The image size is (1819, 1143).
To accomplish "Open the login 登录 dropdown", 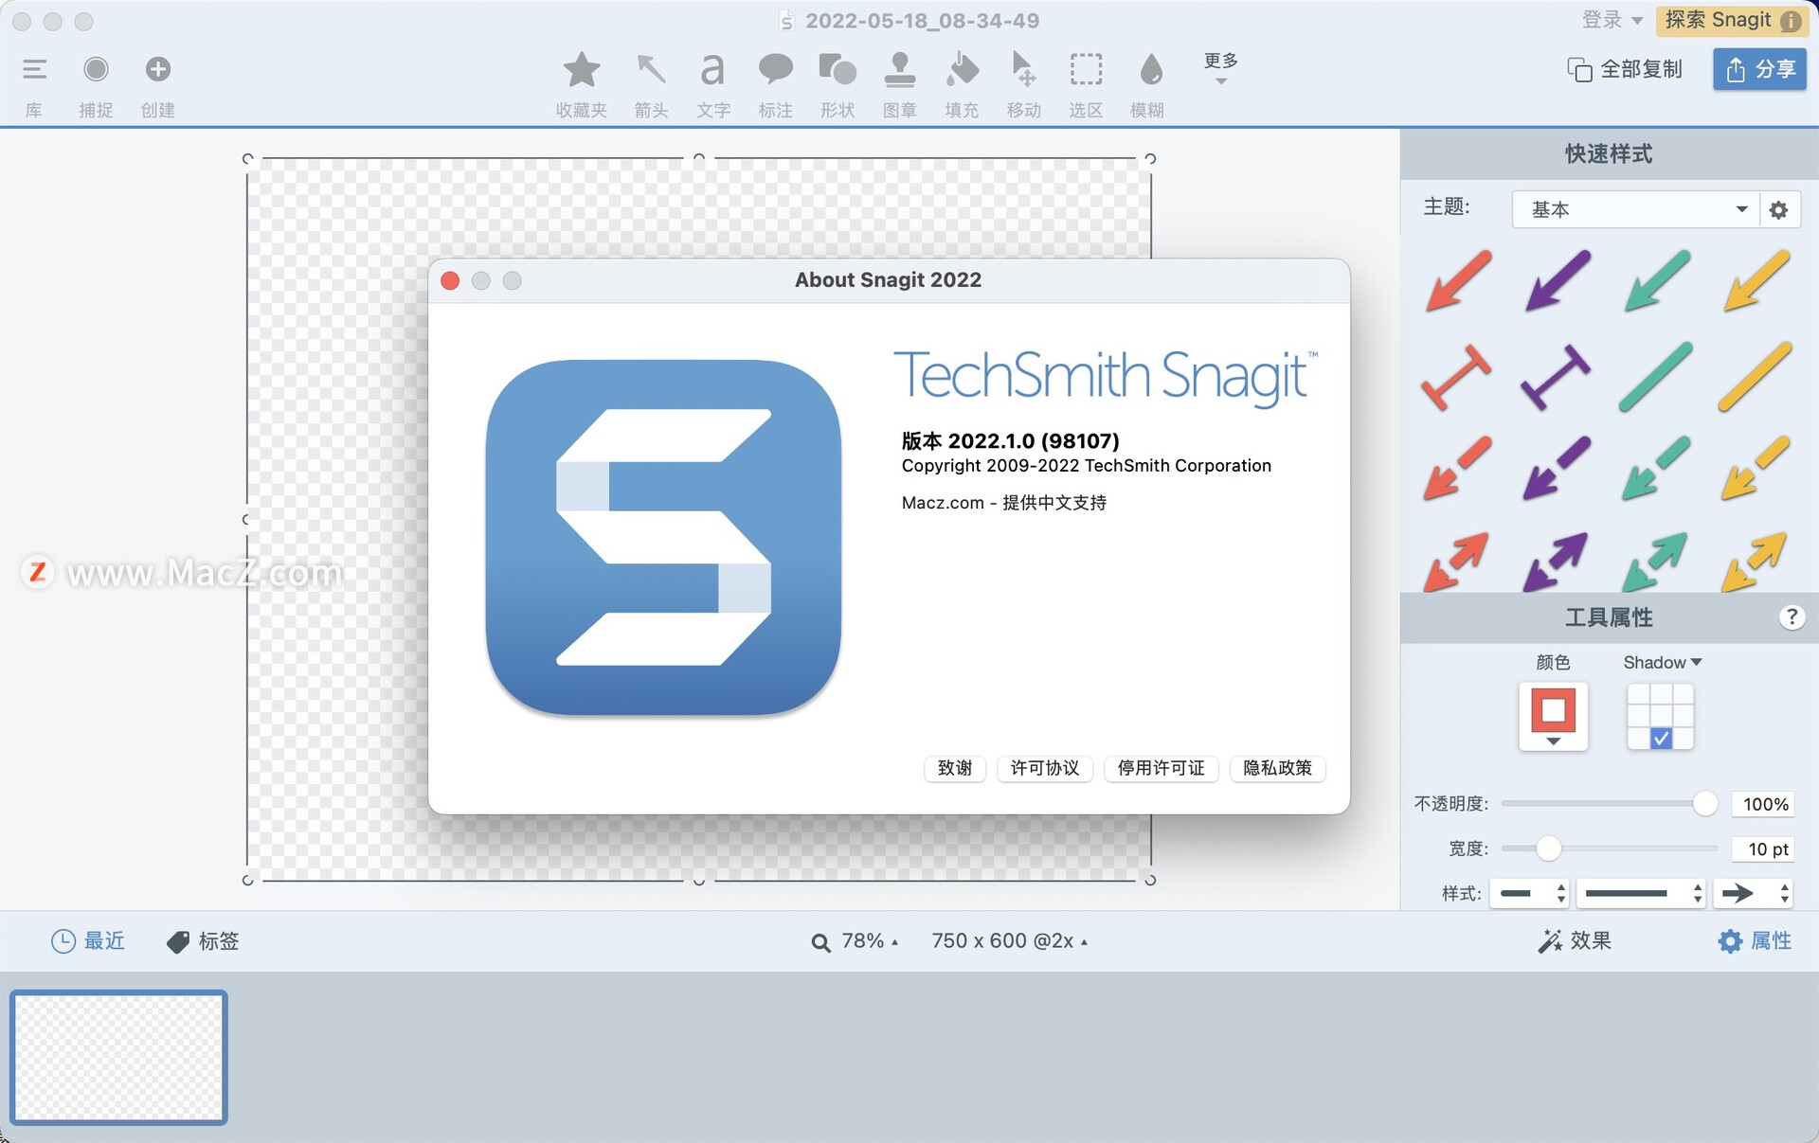I will tap(1612, 20).
